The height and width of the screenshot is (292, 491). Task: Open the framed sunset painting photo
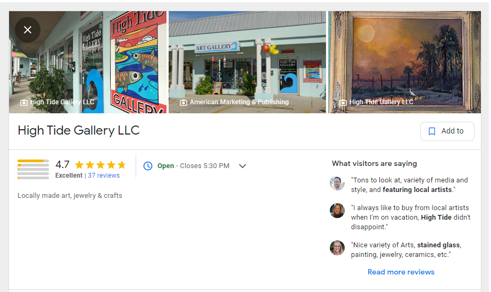[404, 62]
